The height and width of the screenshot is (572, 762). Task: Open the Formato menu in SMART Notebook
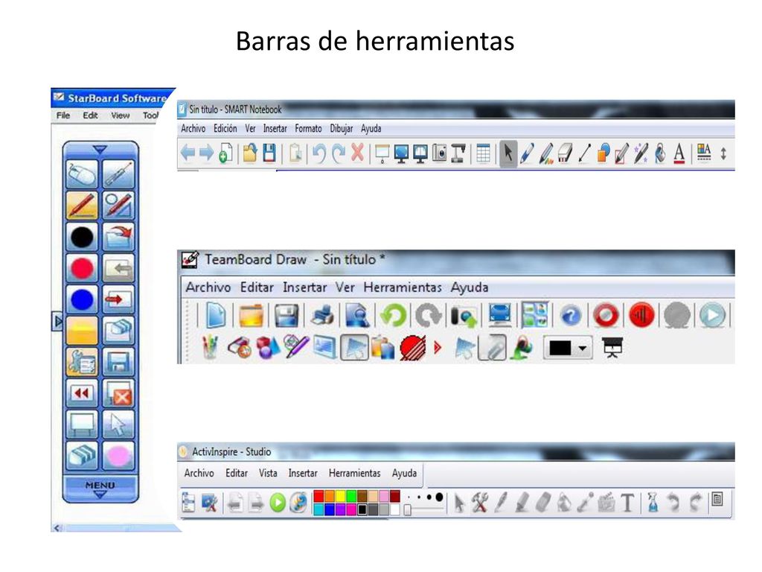pos(308,128)
